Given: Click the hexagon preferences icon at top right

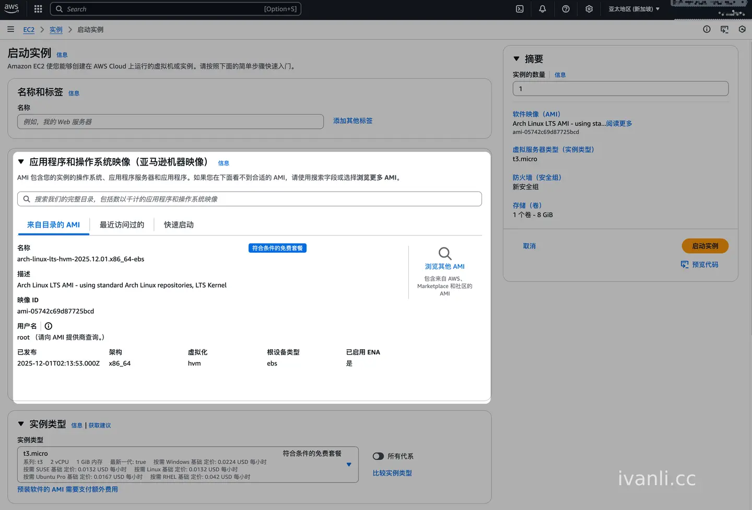Looking at the screenshot, I should pyautogui.click(x=742, y=29).
